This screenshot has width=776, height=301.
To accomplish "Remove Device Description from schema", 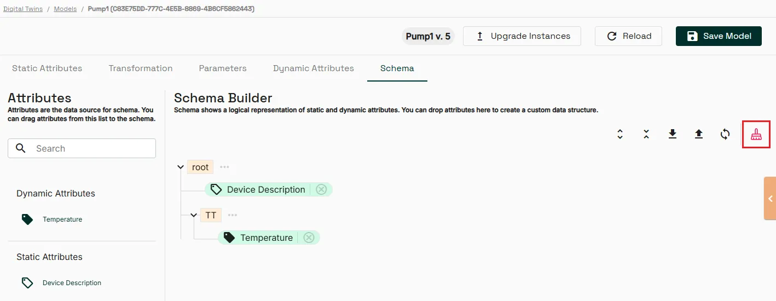I will [321, 189].
